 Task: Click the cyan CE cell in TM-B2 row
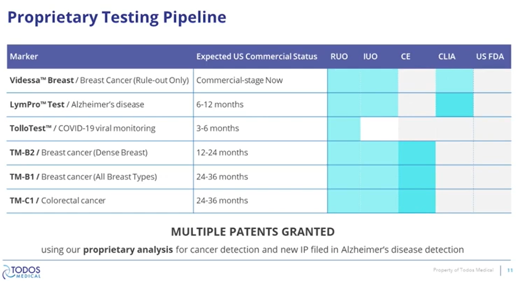click(417, 153)
